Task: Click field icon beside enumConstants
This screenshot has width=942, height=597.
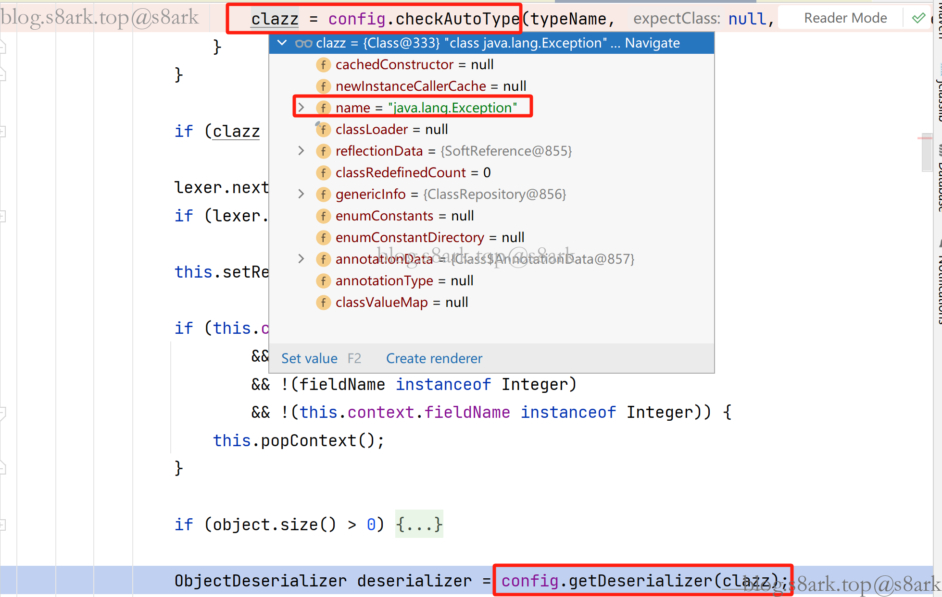Action: 323,216
